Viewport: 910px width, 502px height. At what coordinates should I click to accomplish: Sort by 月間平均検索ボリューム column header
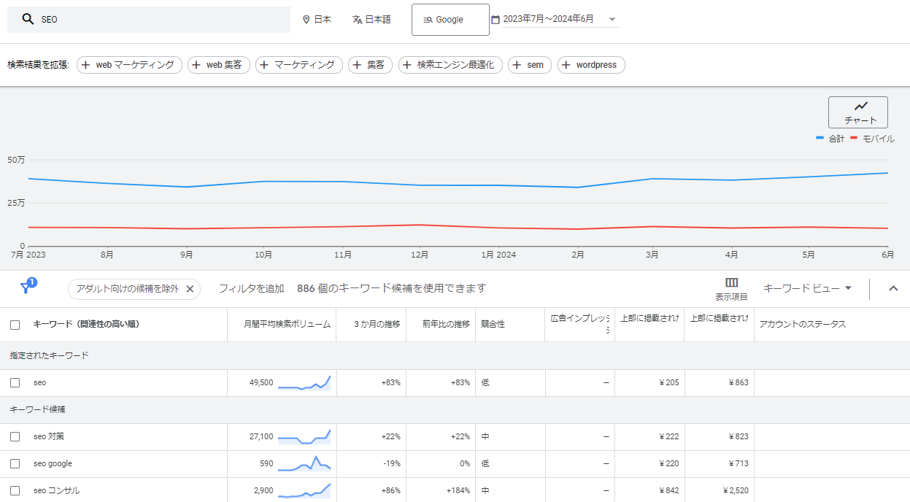(x=288, y=325)
